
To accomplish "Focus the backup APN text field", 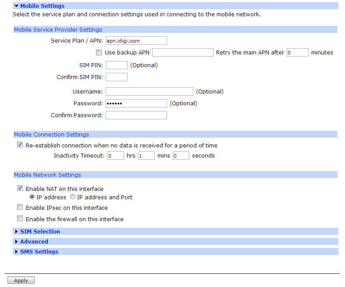I will (182, 53).
